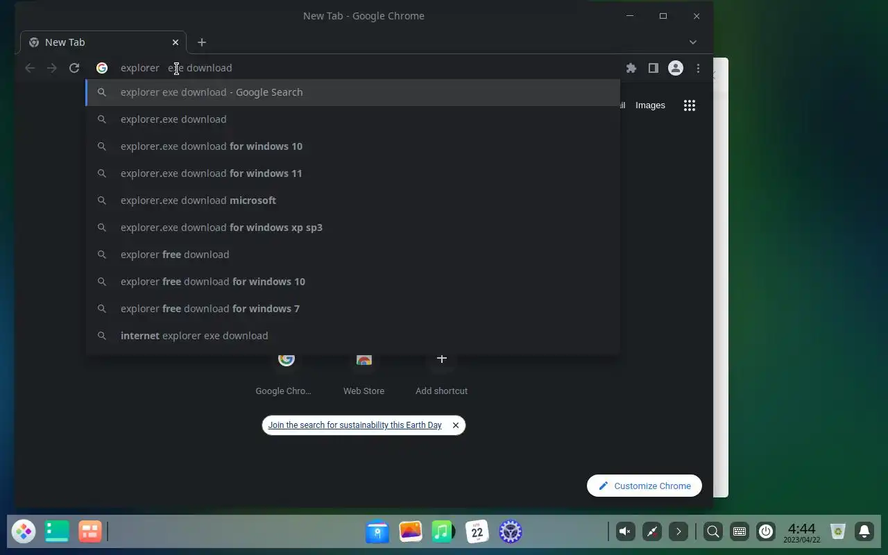Screen dimensions: 888x555
Task: Open the launcher in the dock
Action: coord(24,532)
